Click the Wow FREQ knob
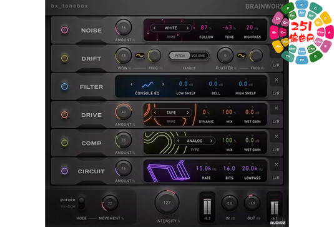This screenshot has width=334, height=227. (154, 56)
